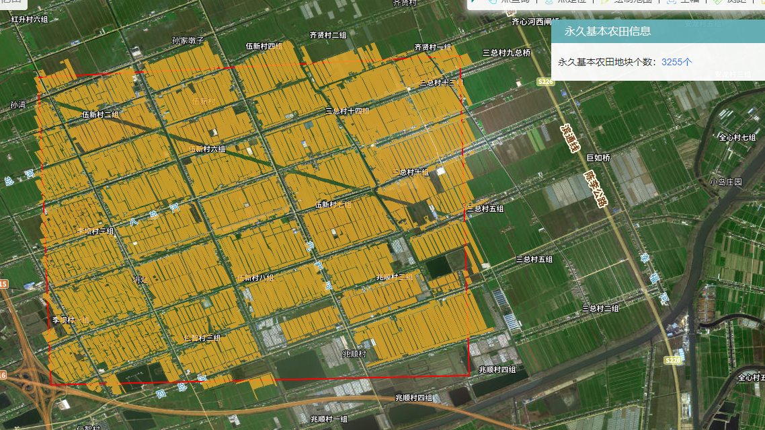Select the 伍新村四组 label on map
This screenshot has width=765, height=430.
tap(264, 46)
